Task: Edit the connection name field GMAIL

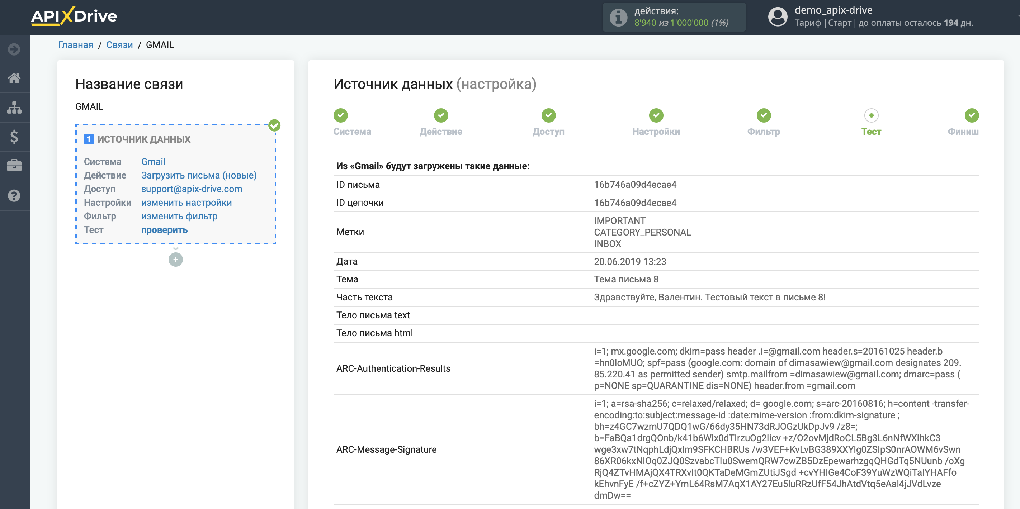Action: coord(175,106)
